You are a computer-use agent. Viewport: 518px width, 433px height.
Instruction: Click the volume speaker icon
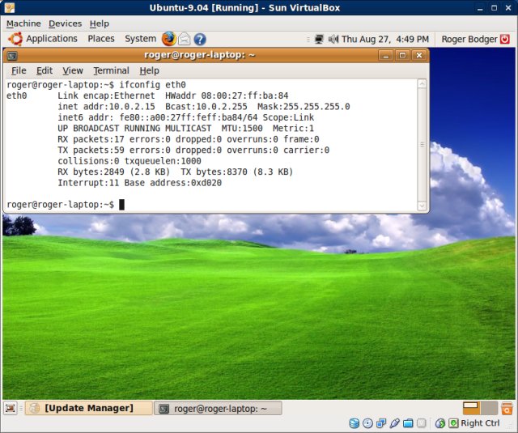point(333,40)
